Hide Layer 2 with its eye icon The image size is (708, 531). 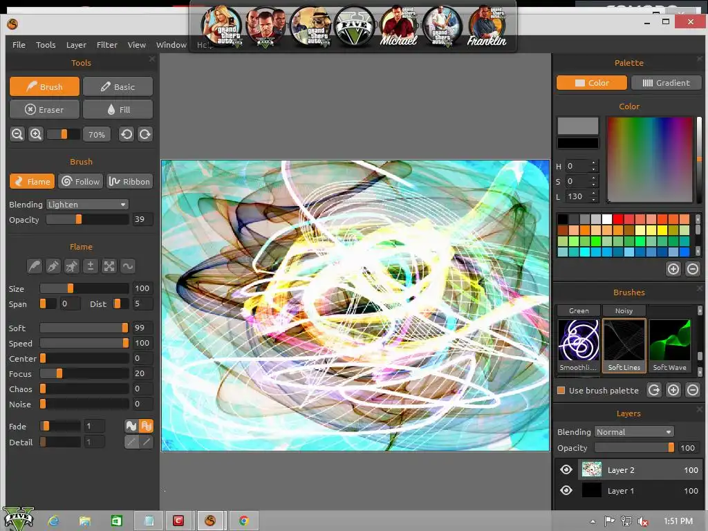click(x=566, y=470)
